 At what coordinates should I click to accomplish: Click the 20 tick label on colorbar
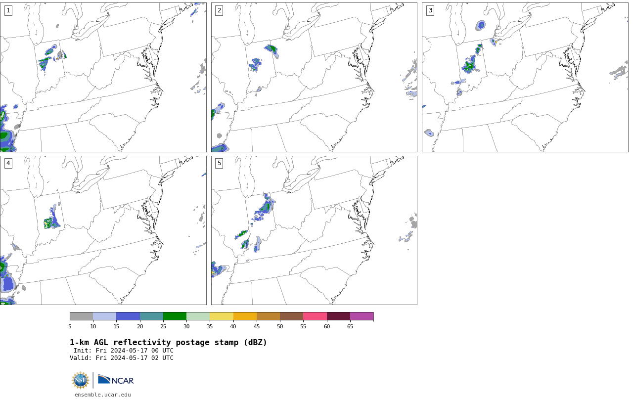(x=140, y=326)
